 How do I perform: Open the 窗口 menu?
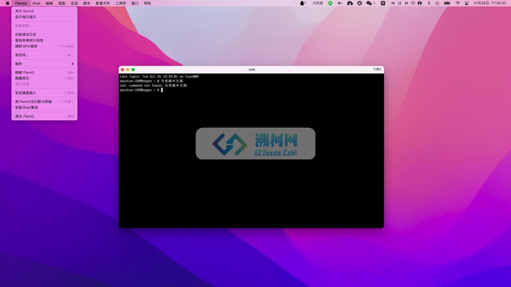point(135,3)
